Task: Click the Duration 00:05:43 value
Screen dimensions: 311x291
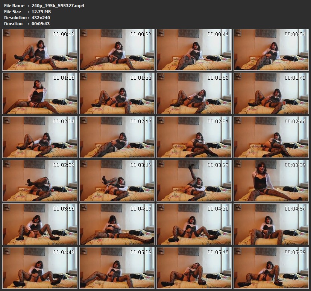Action: [x=41, y=24]
